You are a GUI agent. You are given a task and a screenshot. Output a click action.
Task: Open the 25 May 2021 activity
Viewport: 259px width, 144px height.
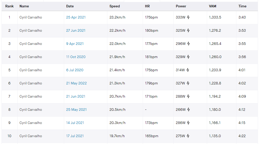76,110
